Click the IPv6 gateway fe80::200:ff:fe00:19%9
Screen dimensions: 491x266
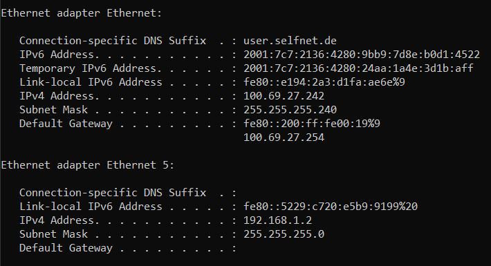click(312, 123)
